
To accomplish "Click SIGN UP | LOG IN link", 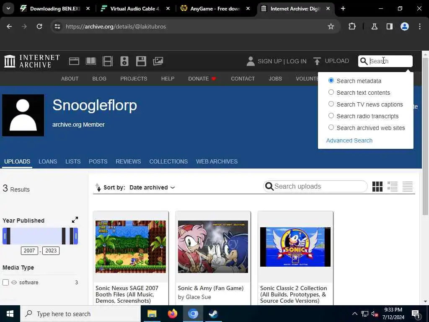I will click(x=282, y=61).
